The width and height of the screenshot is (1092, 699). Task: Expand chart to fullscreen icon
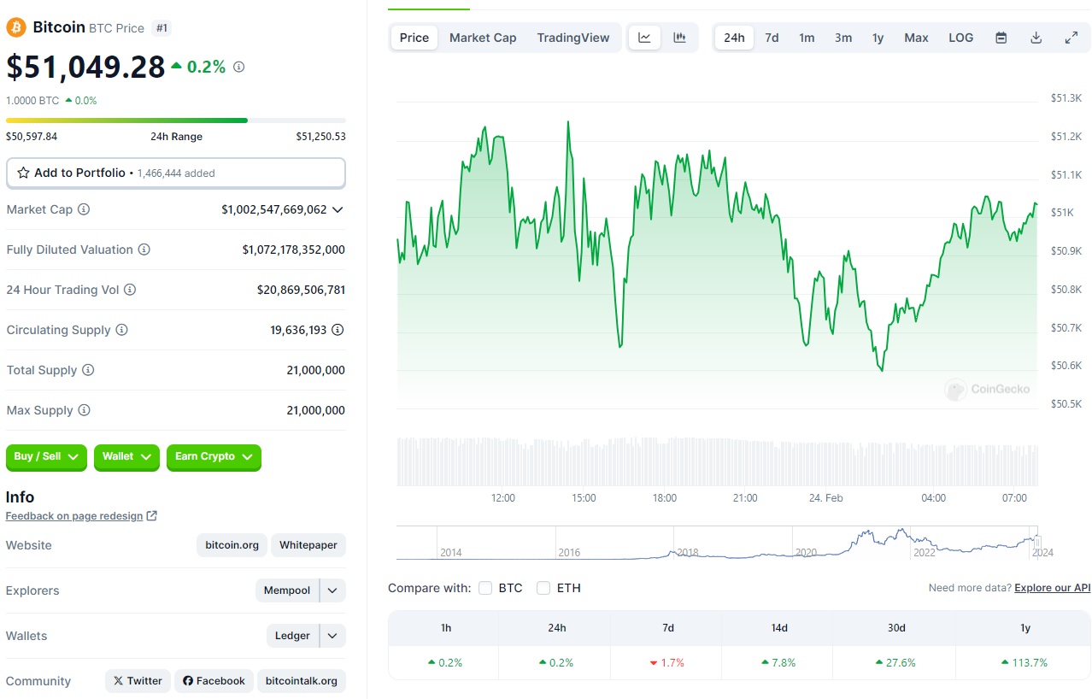point(1071,38)
